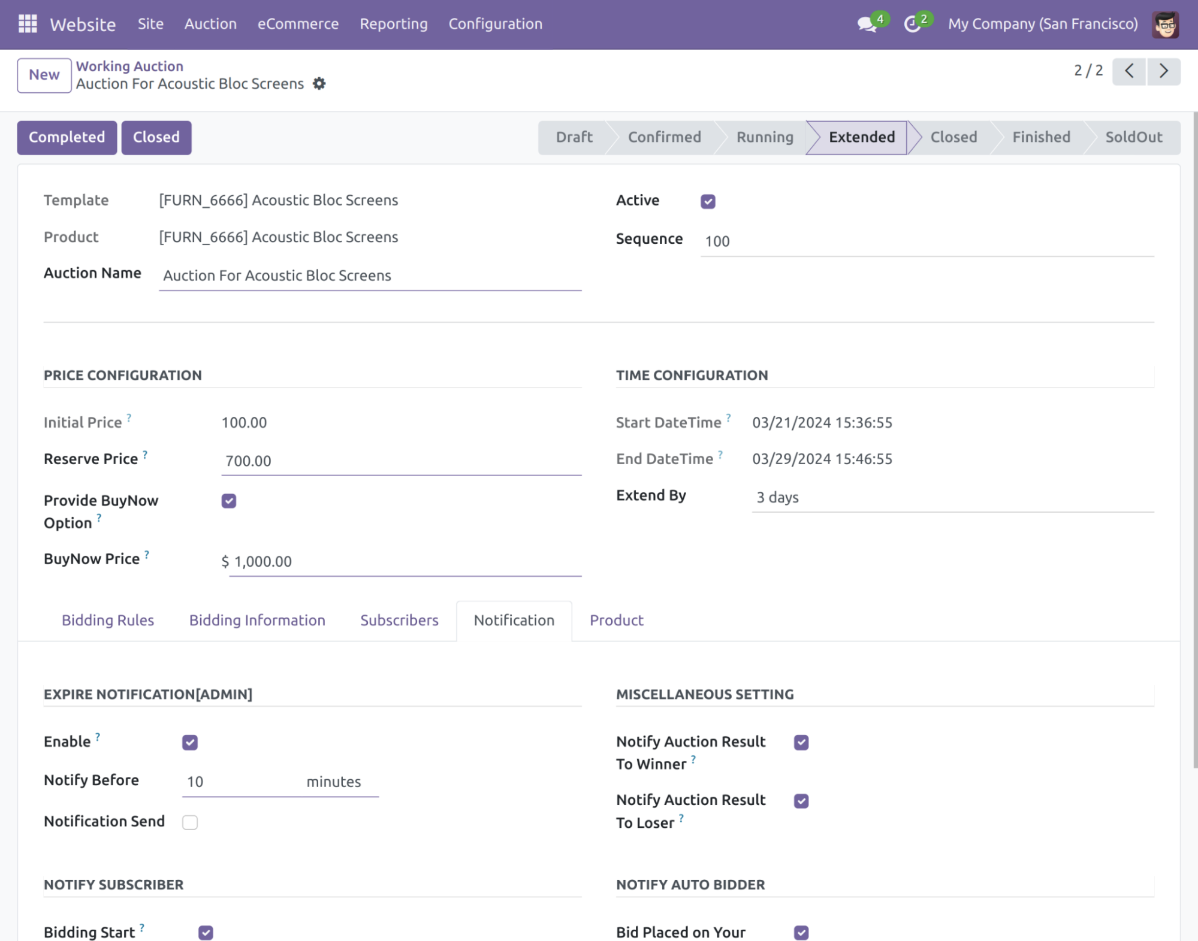Show help tooltip for Bidding Start
This screenshot has width=1198, height=941.
click(142, 928)
